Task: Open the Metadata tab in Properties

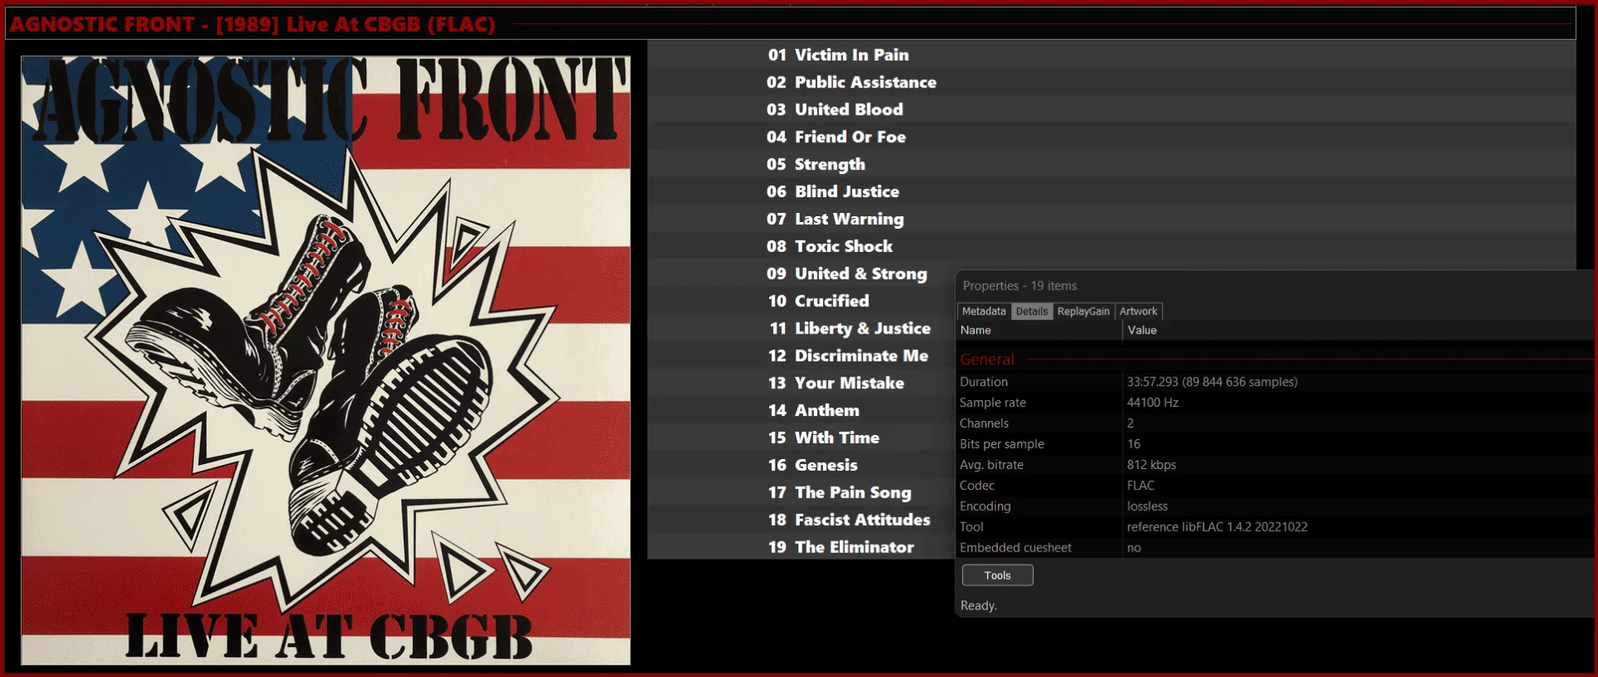Action: [984, 311]
